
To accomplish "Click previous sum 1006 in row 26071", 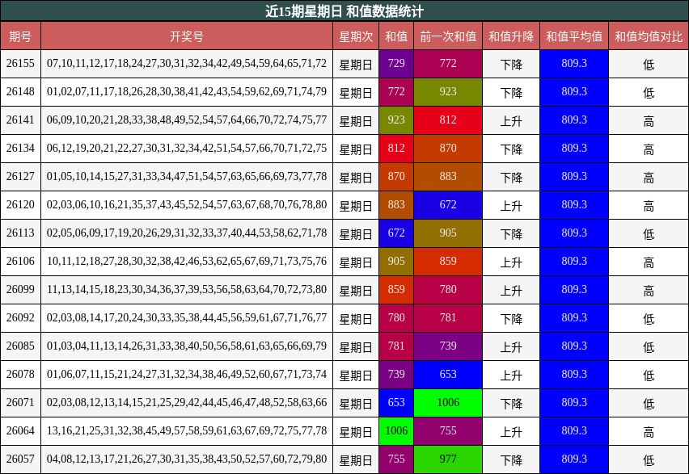I will [x=448, y=402].
